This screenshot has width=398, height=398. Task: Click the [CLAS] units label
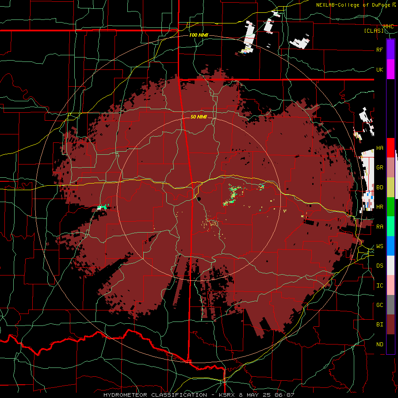pos(374,31)
